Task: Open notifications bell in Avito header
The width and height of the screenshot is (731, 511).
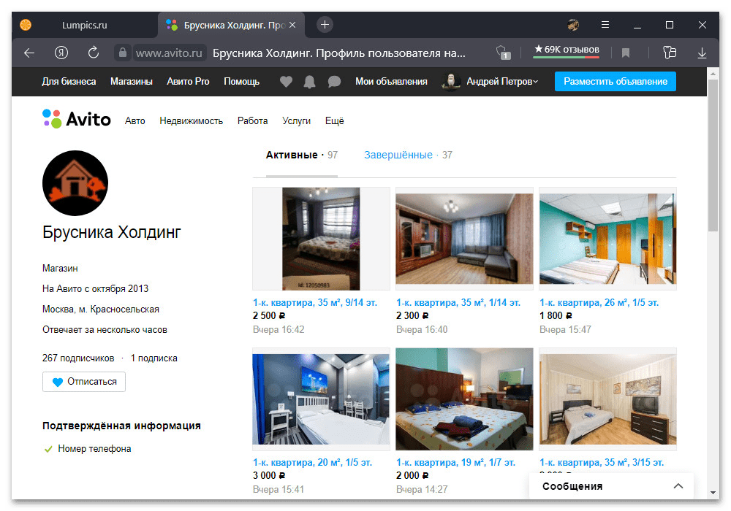Action: pos(310,82)
